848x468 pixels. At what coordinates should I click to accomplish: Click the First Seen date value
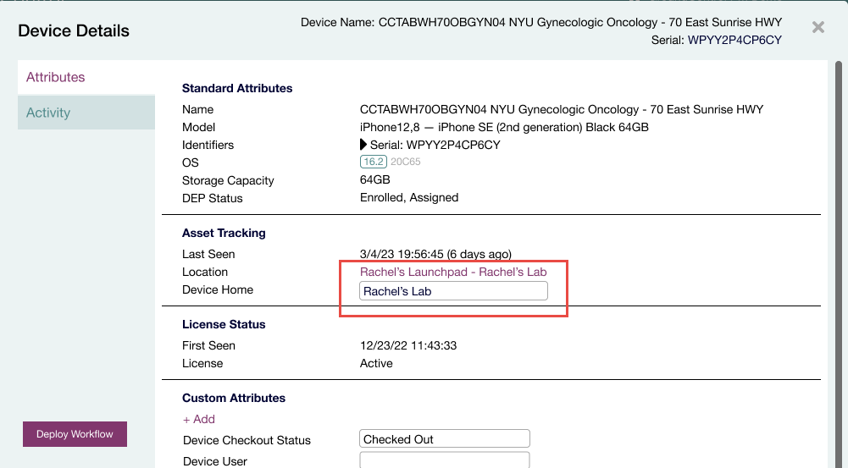tap(407, 345)
